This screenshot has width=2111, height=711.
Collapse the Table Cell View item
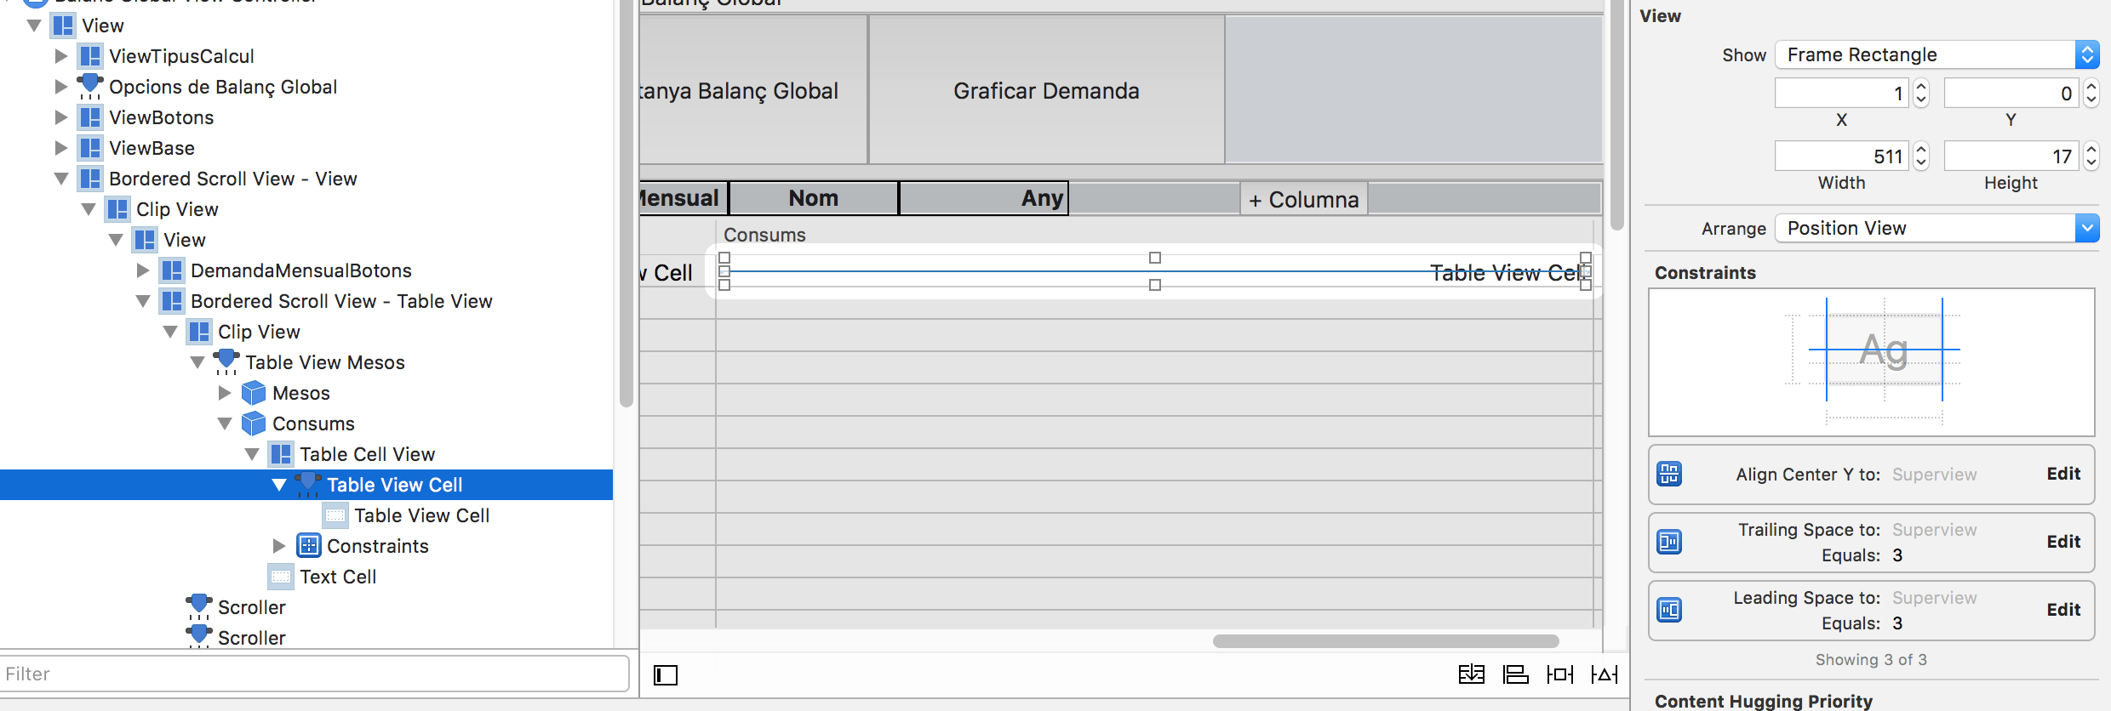(x=252, y=454)
